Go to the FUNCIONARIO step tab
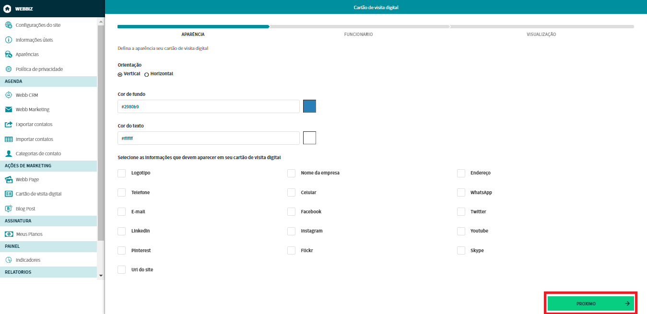 click(x=358, y=35)
